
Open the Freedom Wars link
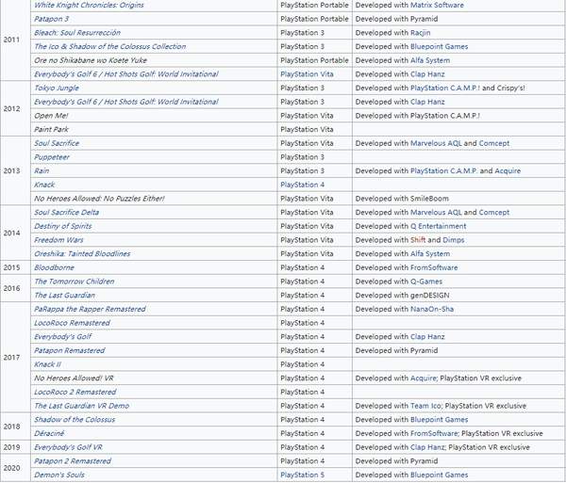[58, 240]
